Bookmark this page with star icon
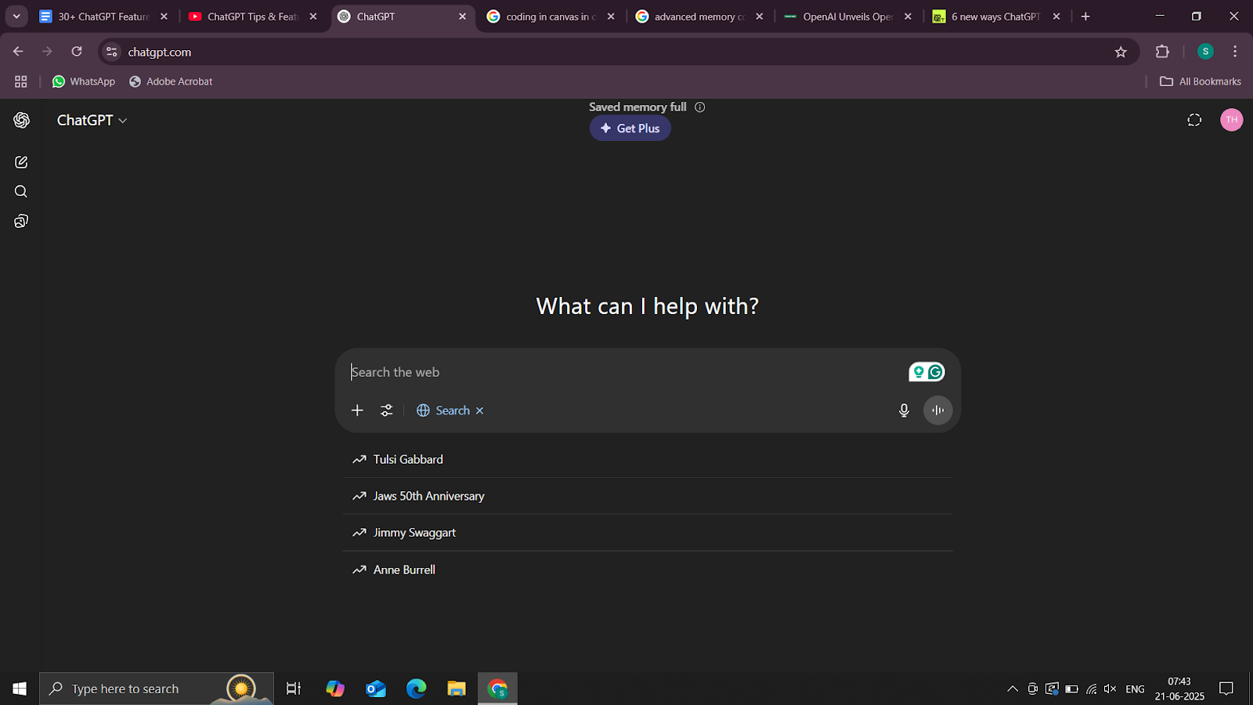Viewport: 1253px width, 705px height. click(1121, 52)
